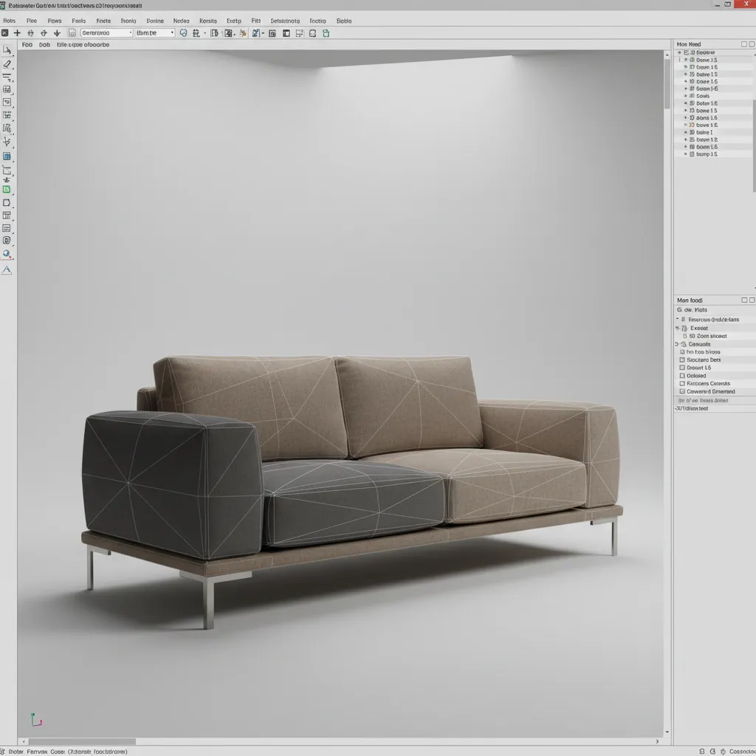Image resolution: width=756 pixels, height=756 pixels.
Task: Click the green trash-like icon at toolbar end
Action: tap(326, 33)
